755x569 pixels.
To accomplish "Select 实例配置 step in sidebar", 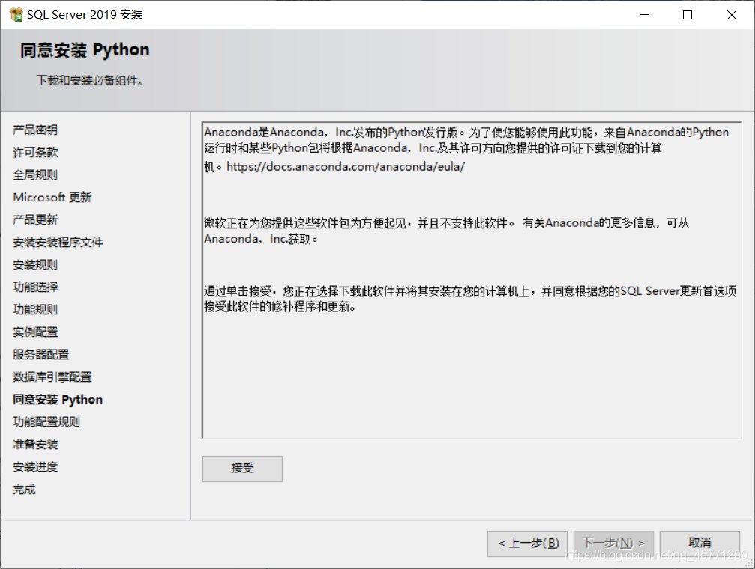I will [35, 332].
